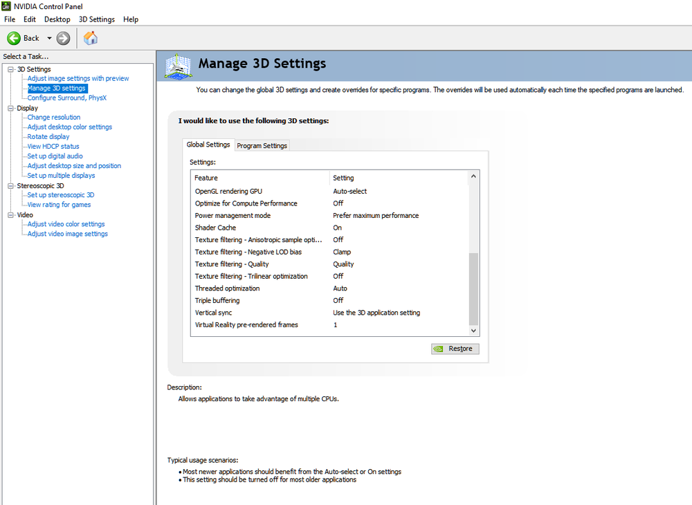This screenshot has height=505, width=692.
Task: Open Adjust video color settings
Action: point(66,224)
